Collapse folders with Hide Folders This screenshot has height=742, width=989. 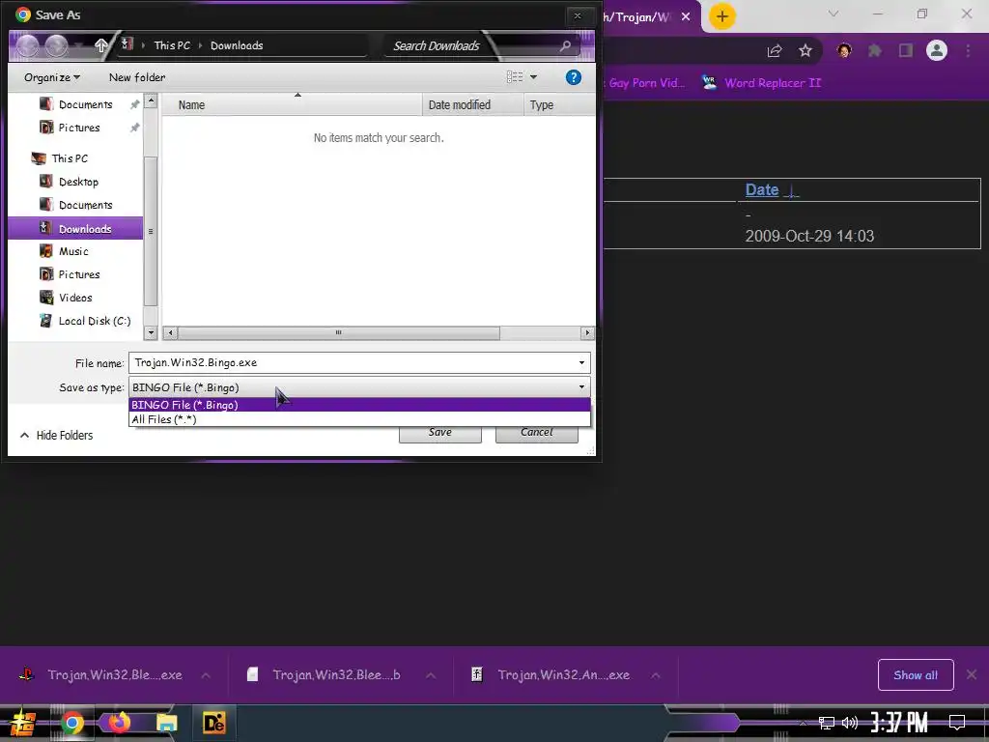point(56,435)
